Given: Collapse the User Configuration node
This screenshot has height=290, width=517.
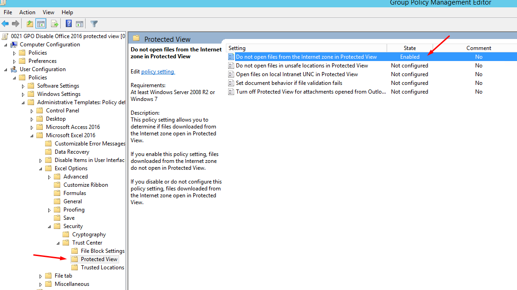Looking at the screenshot, I should pyautogui.click(x=6, y=69).
